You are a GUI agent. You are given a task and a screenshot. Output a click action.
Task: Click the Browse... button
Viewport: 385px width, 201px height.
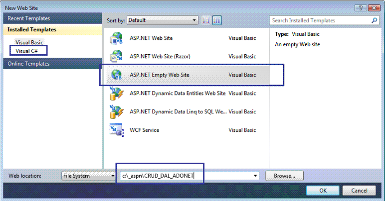pos(284,176)
